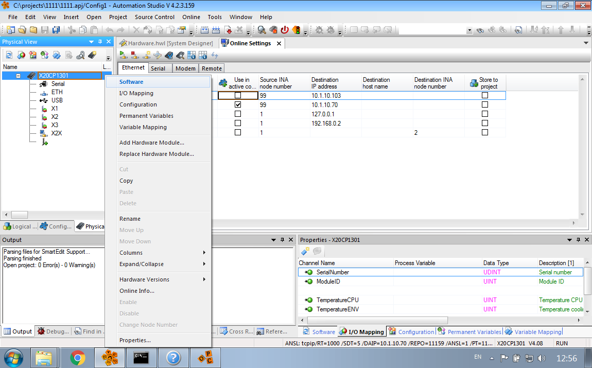The image size is (592, 368).
Task: Click the traffic light status icon
Action: coord(296,30)
